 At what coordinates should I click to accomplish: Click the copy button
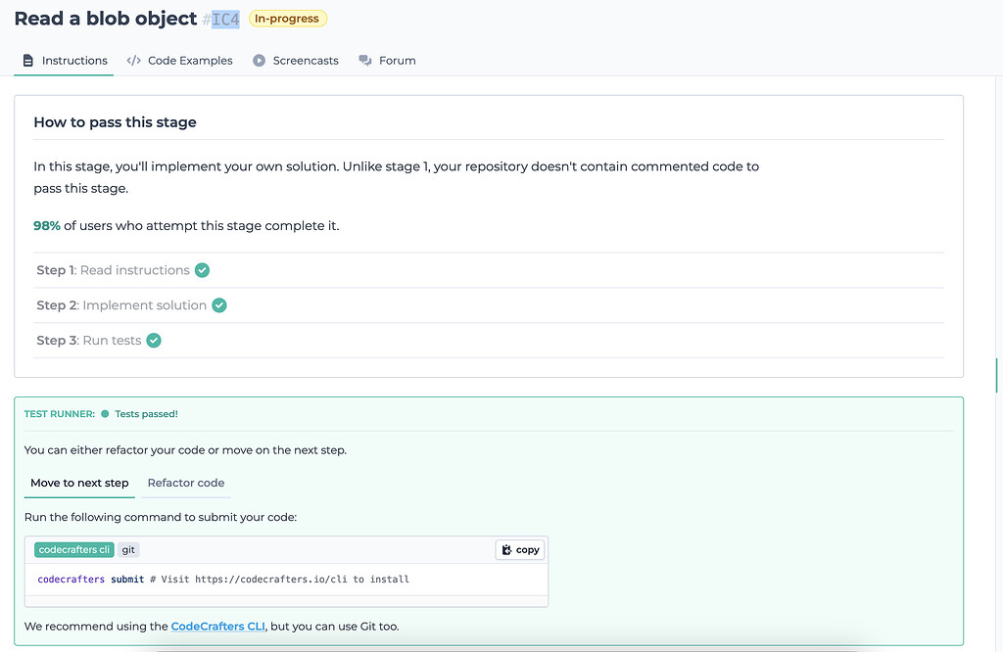pyautogui.click(x=519, y=549)
